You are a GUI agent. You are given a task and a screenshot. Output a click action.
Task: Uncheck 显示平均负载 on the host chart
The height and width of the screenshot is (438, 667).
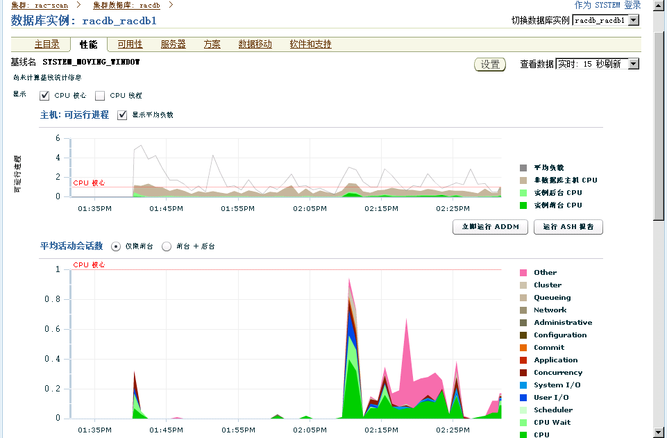pyautogui.click(x=123, y=115)
